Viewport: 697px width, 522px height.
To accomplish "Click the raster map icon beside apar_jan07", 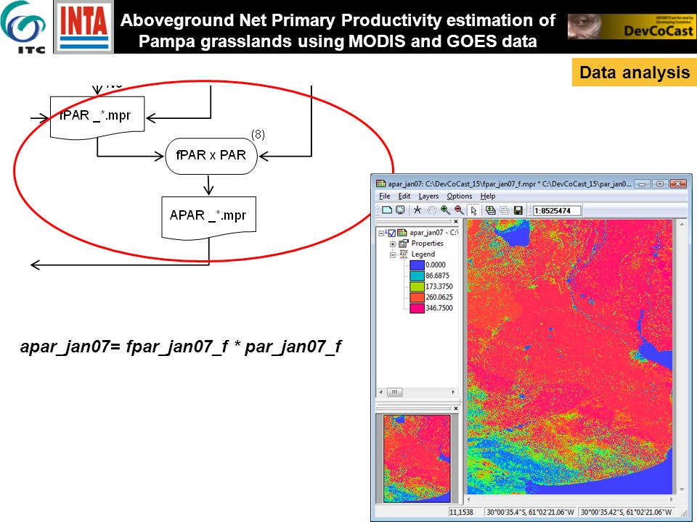I will (x=402, y=233).
